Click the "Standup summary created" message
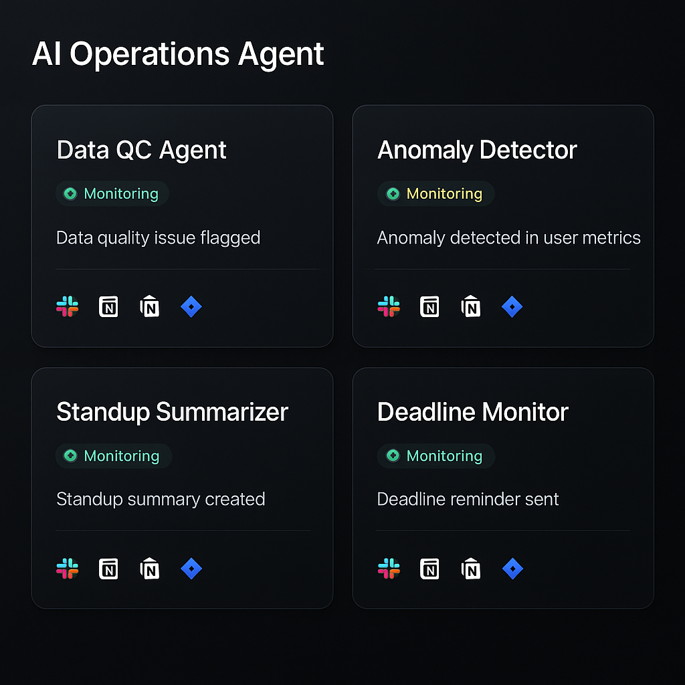Viewport: 685px width, 685px height. point(161,499)
